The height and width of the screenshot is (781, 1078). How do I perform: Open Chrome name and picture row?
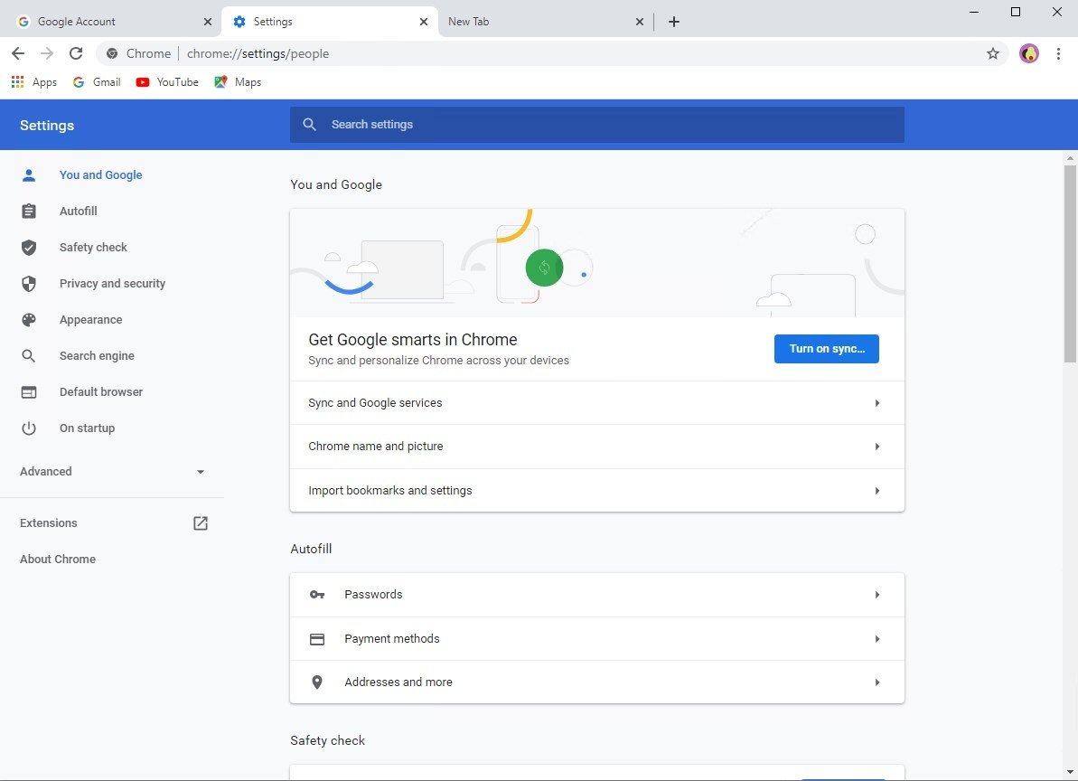(596, 447)
